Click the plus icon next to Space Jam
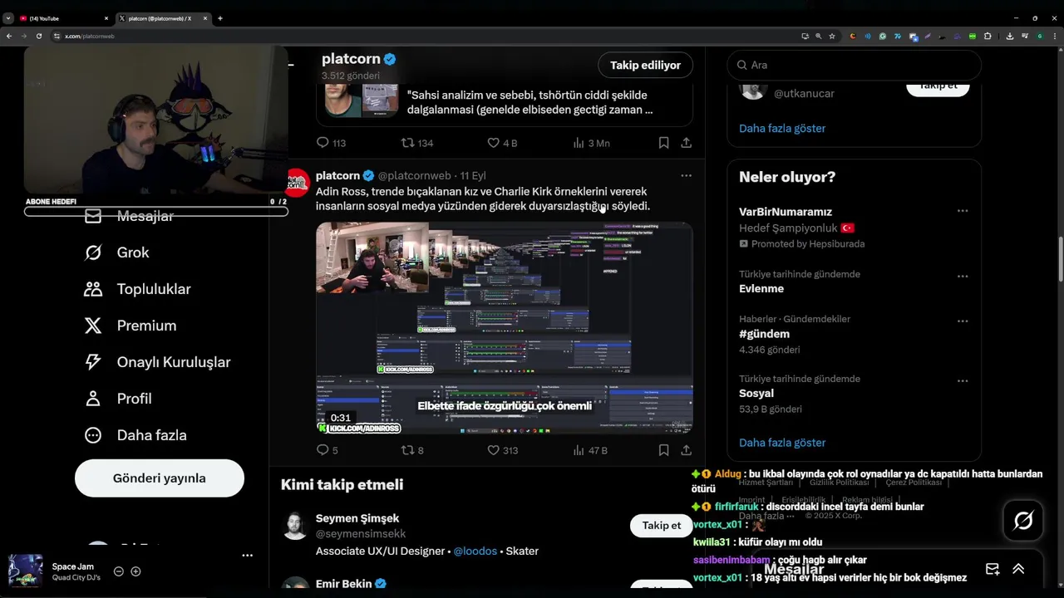 (135, 571)
